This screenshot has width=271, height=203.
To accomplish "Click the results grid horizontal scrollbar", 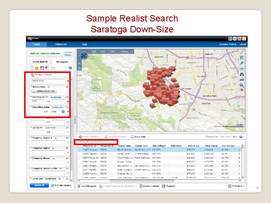I will coord(142,180).
